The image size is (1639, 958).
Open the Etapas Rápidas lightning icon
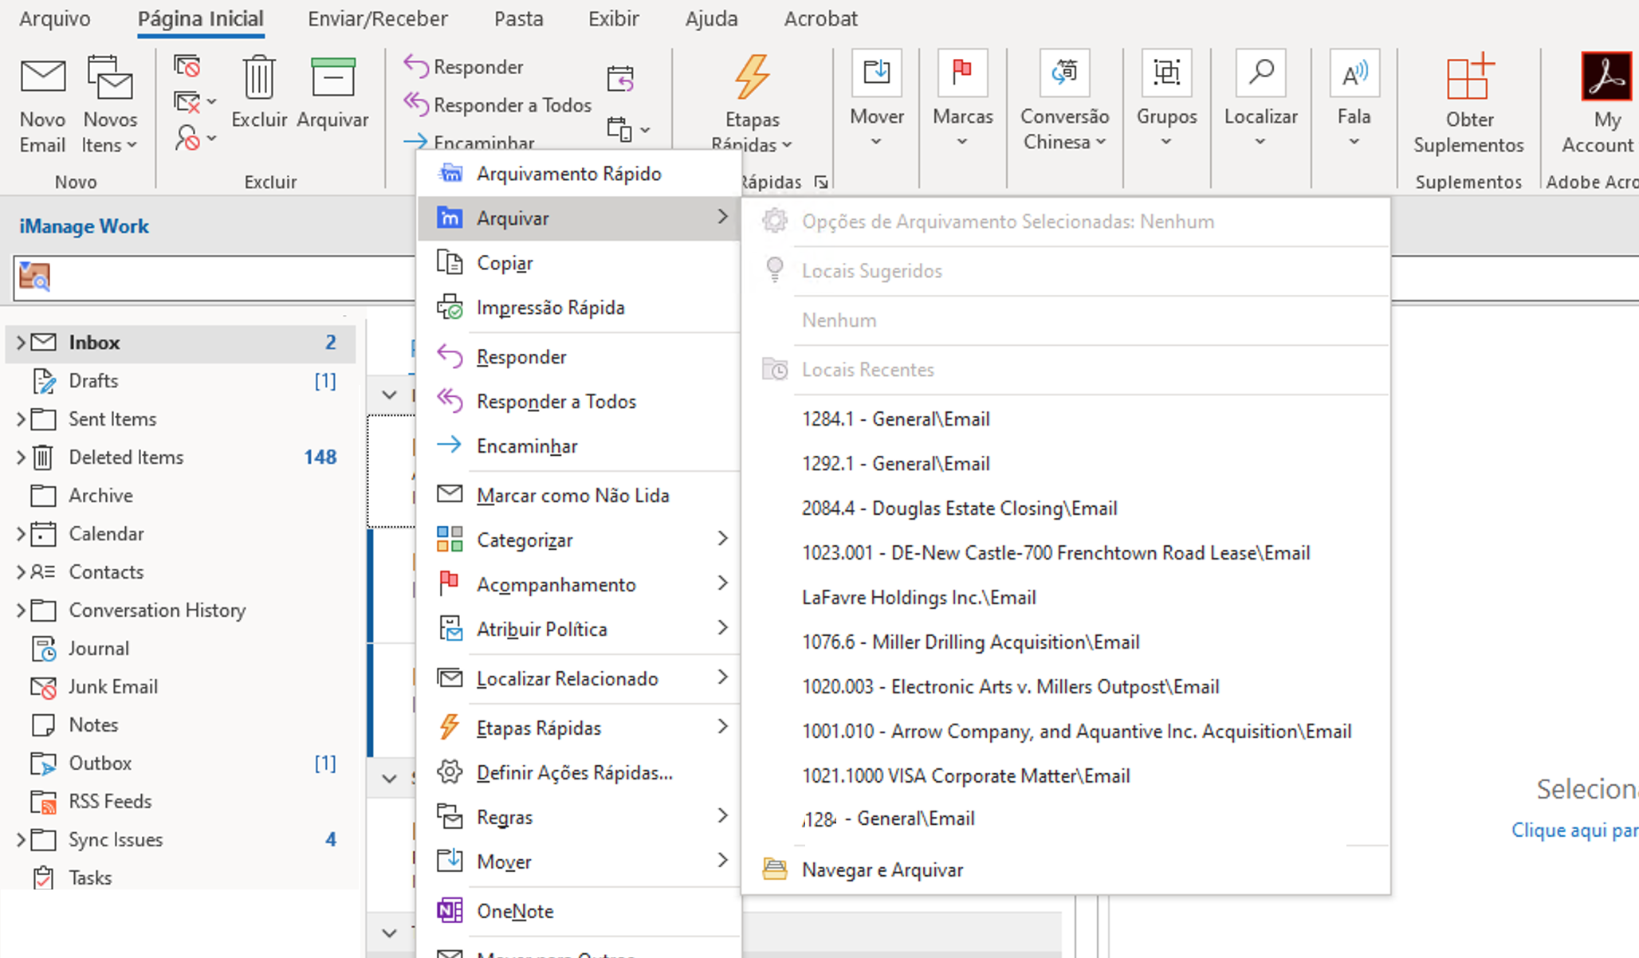point(751,78)
